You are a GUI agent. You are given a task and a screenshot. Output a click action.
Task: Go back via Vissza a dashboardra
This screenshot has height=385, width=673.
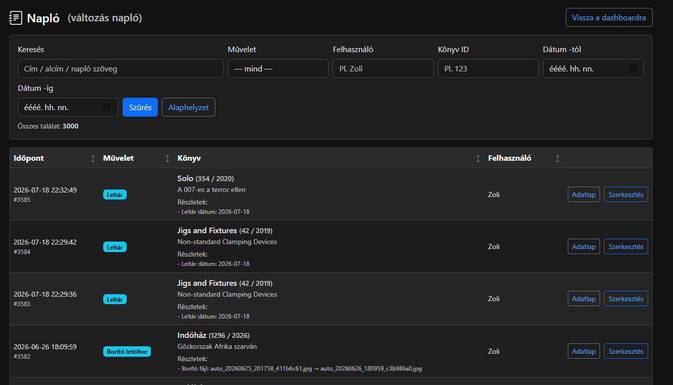pyautogui.click(x=609, y=17)
